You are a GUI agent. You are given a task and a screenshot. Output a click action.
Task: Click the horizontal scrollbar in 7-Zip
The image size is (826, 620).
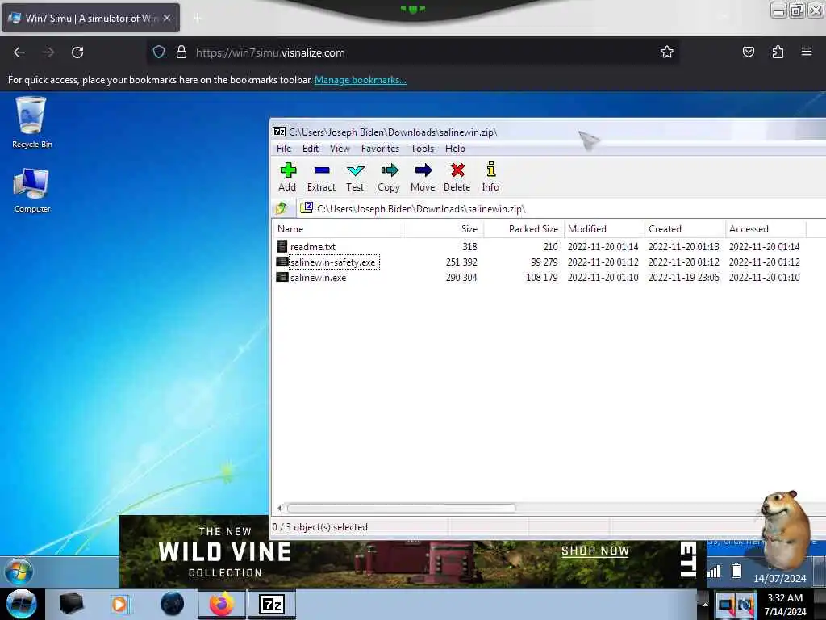[400, 508]
